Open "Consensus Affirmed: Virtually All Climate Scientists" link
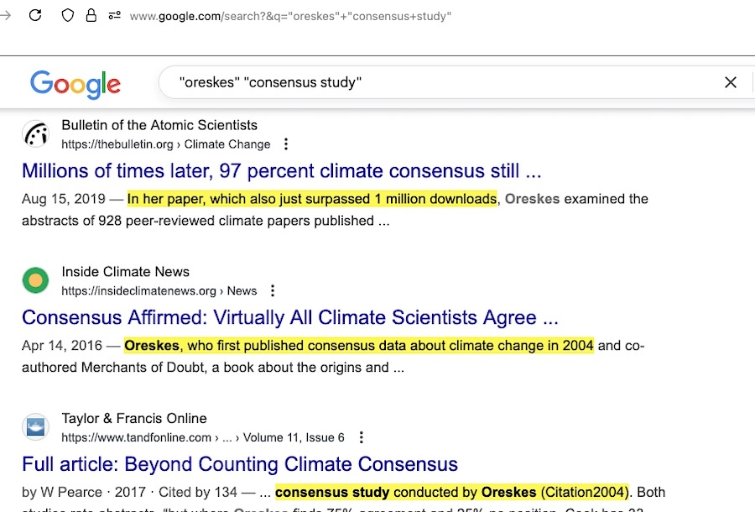 pos(289,317)
